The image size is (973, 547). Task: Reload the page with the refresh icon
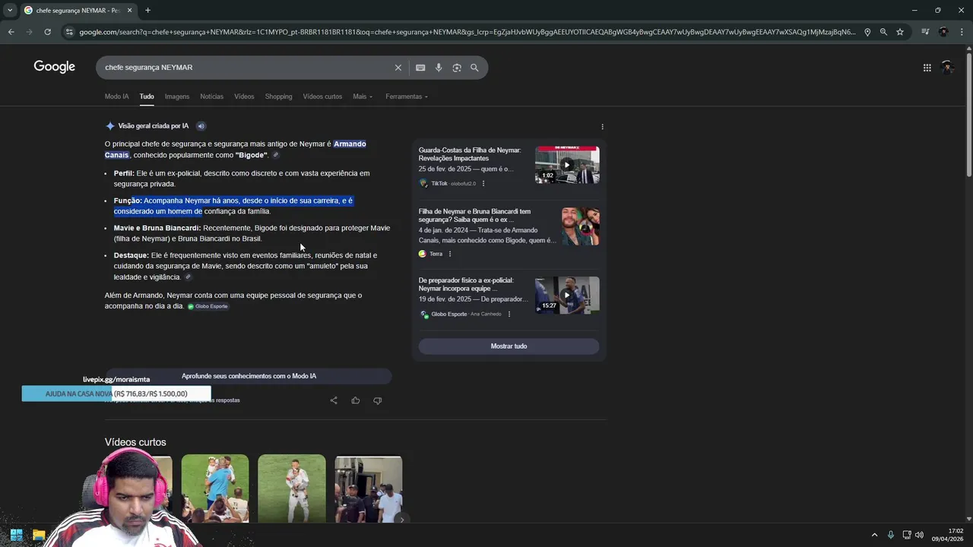[47, 32]
